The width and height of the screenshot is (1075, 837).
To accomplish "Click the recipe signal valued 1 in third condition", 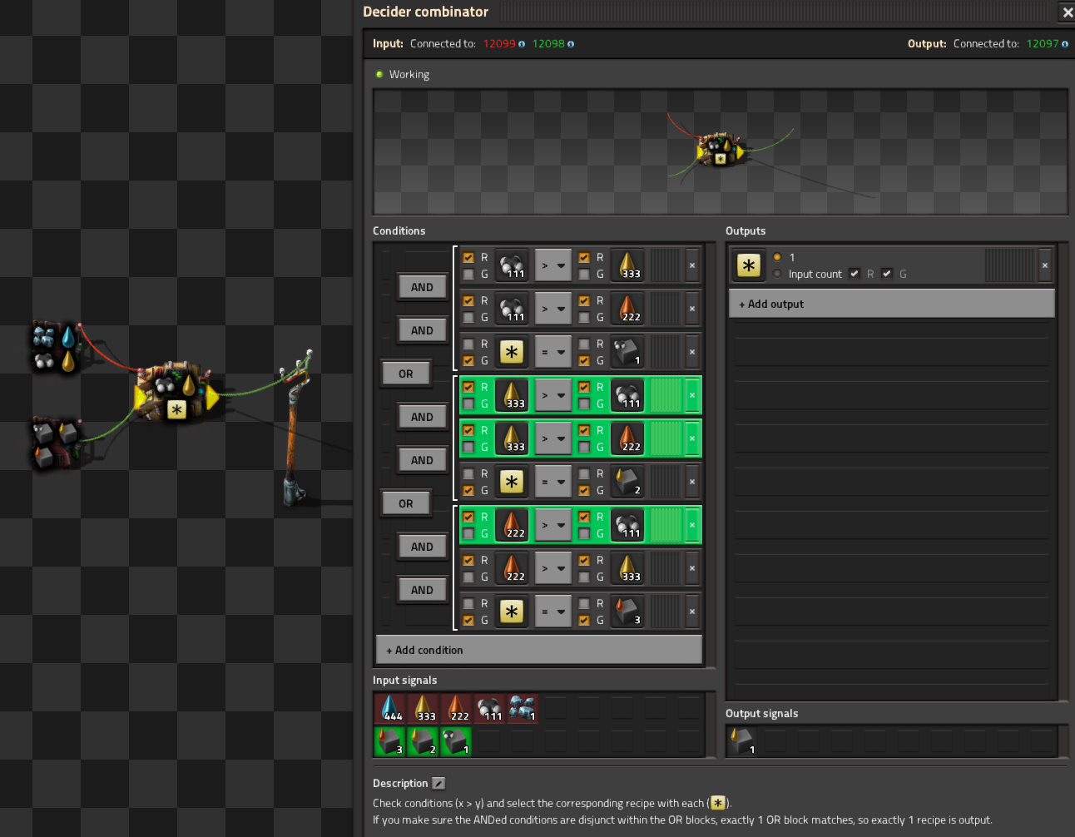I will coord(627,352).
